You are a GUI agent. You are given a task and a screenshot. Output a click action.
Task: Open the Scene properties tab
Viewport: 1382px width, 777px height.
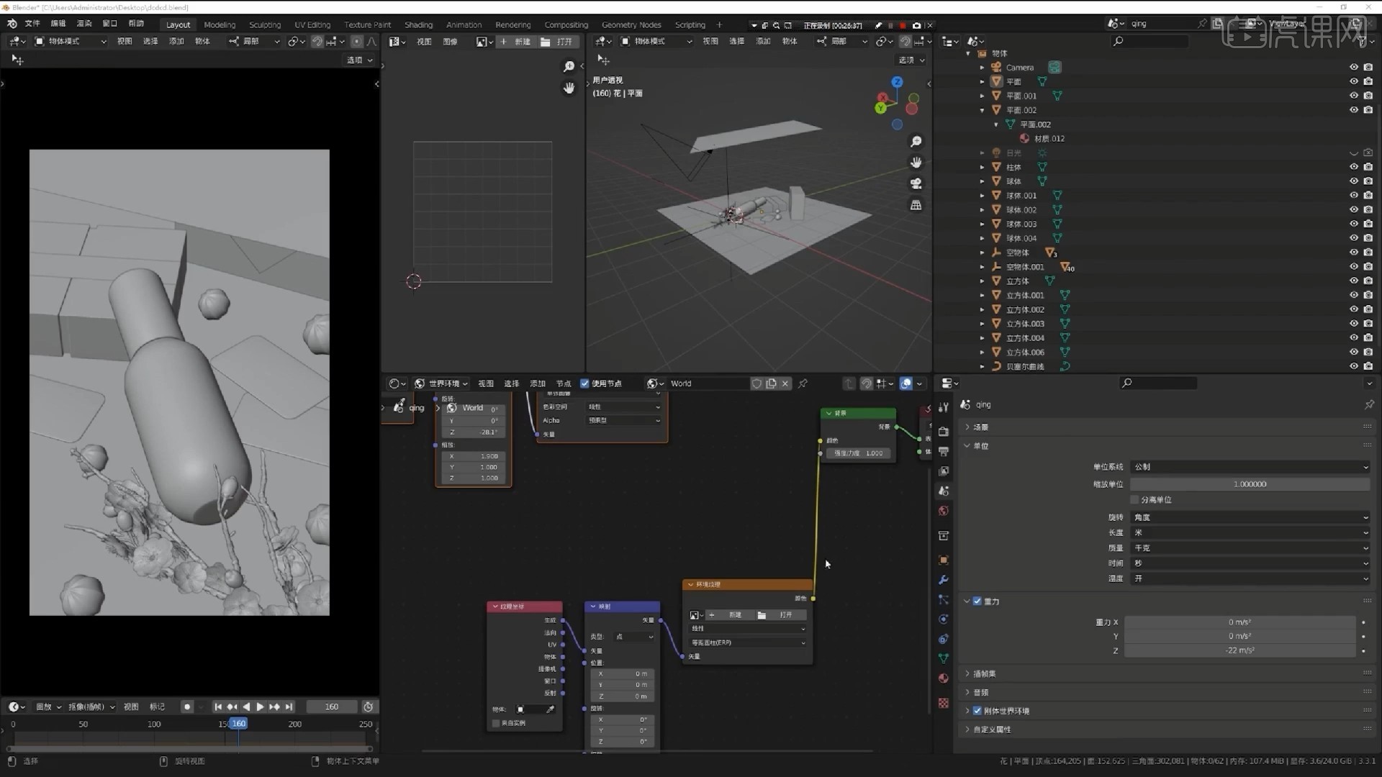pyautogui.click(x=944, y=491)
